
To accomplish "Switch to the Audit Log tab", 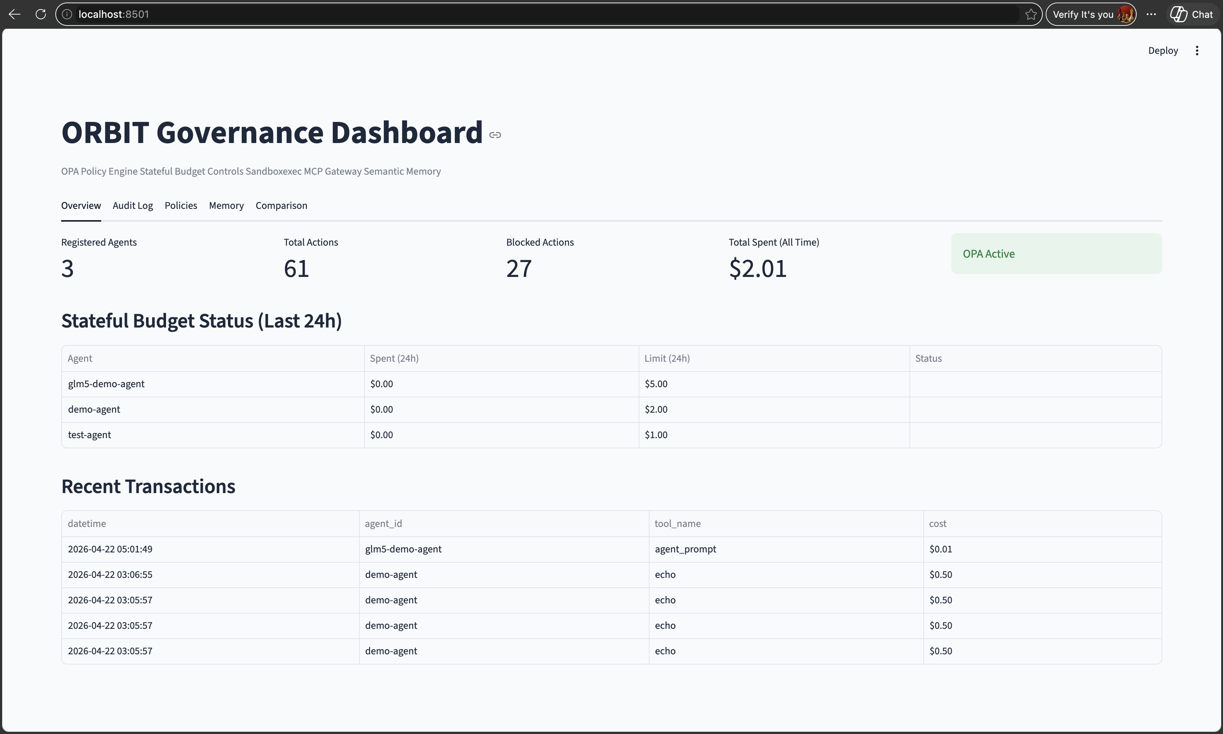I will [133, 205].
